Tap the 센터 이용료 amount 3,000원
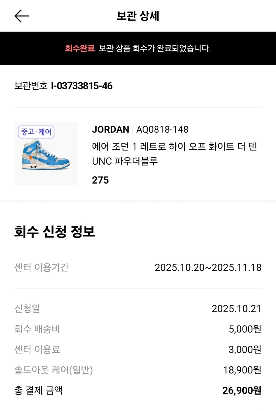 [x=245, y=349]
